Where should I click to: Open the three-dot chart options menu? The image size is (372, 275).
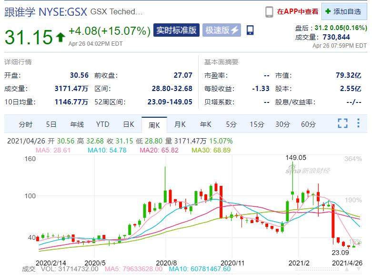pos(358,123)
